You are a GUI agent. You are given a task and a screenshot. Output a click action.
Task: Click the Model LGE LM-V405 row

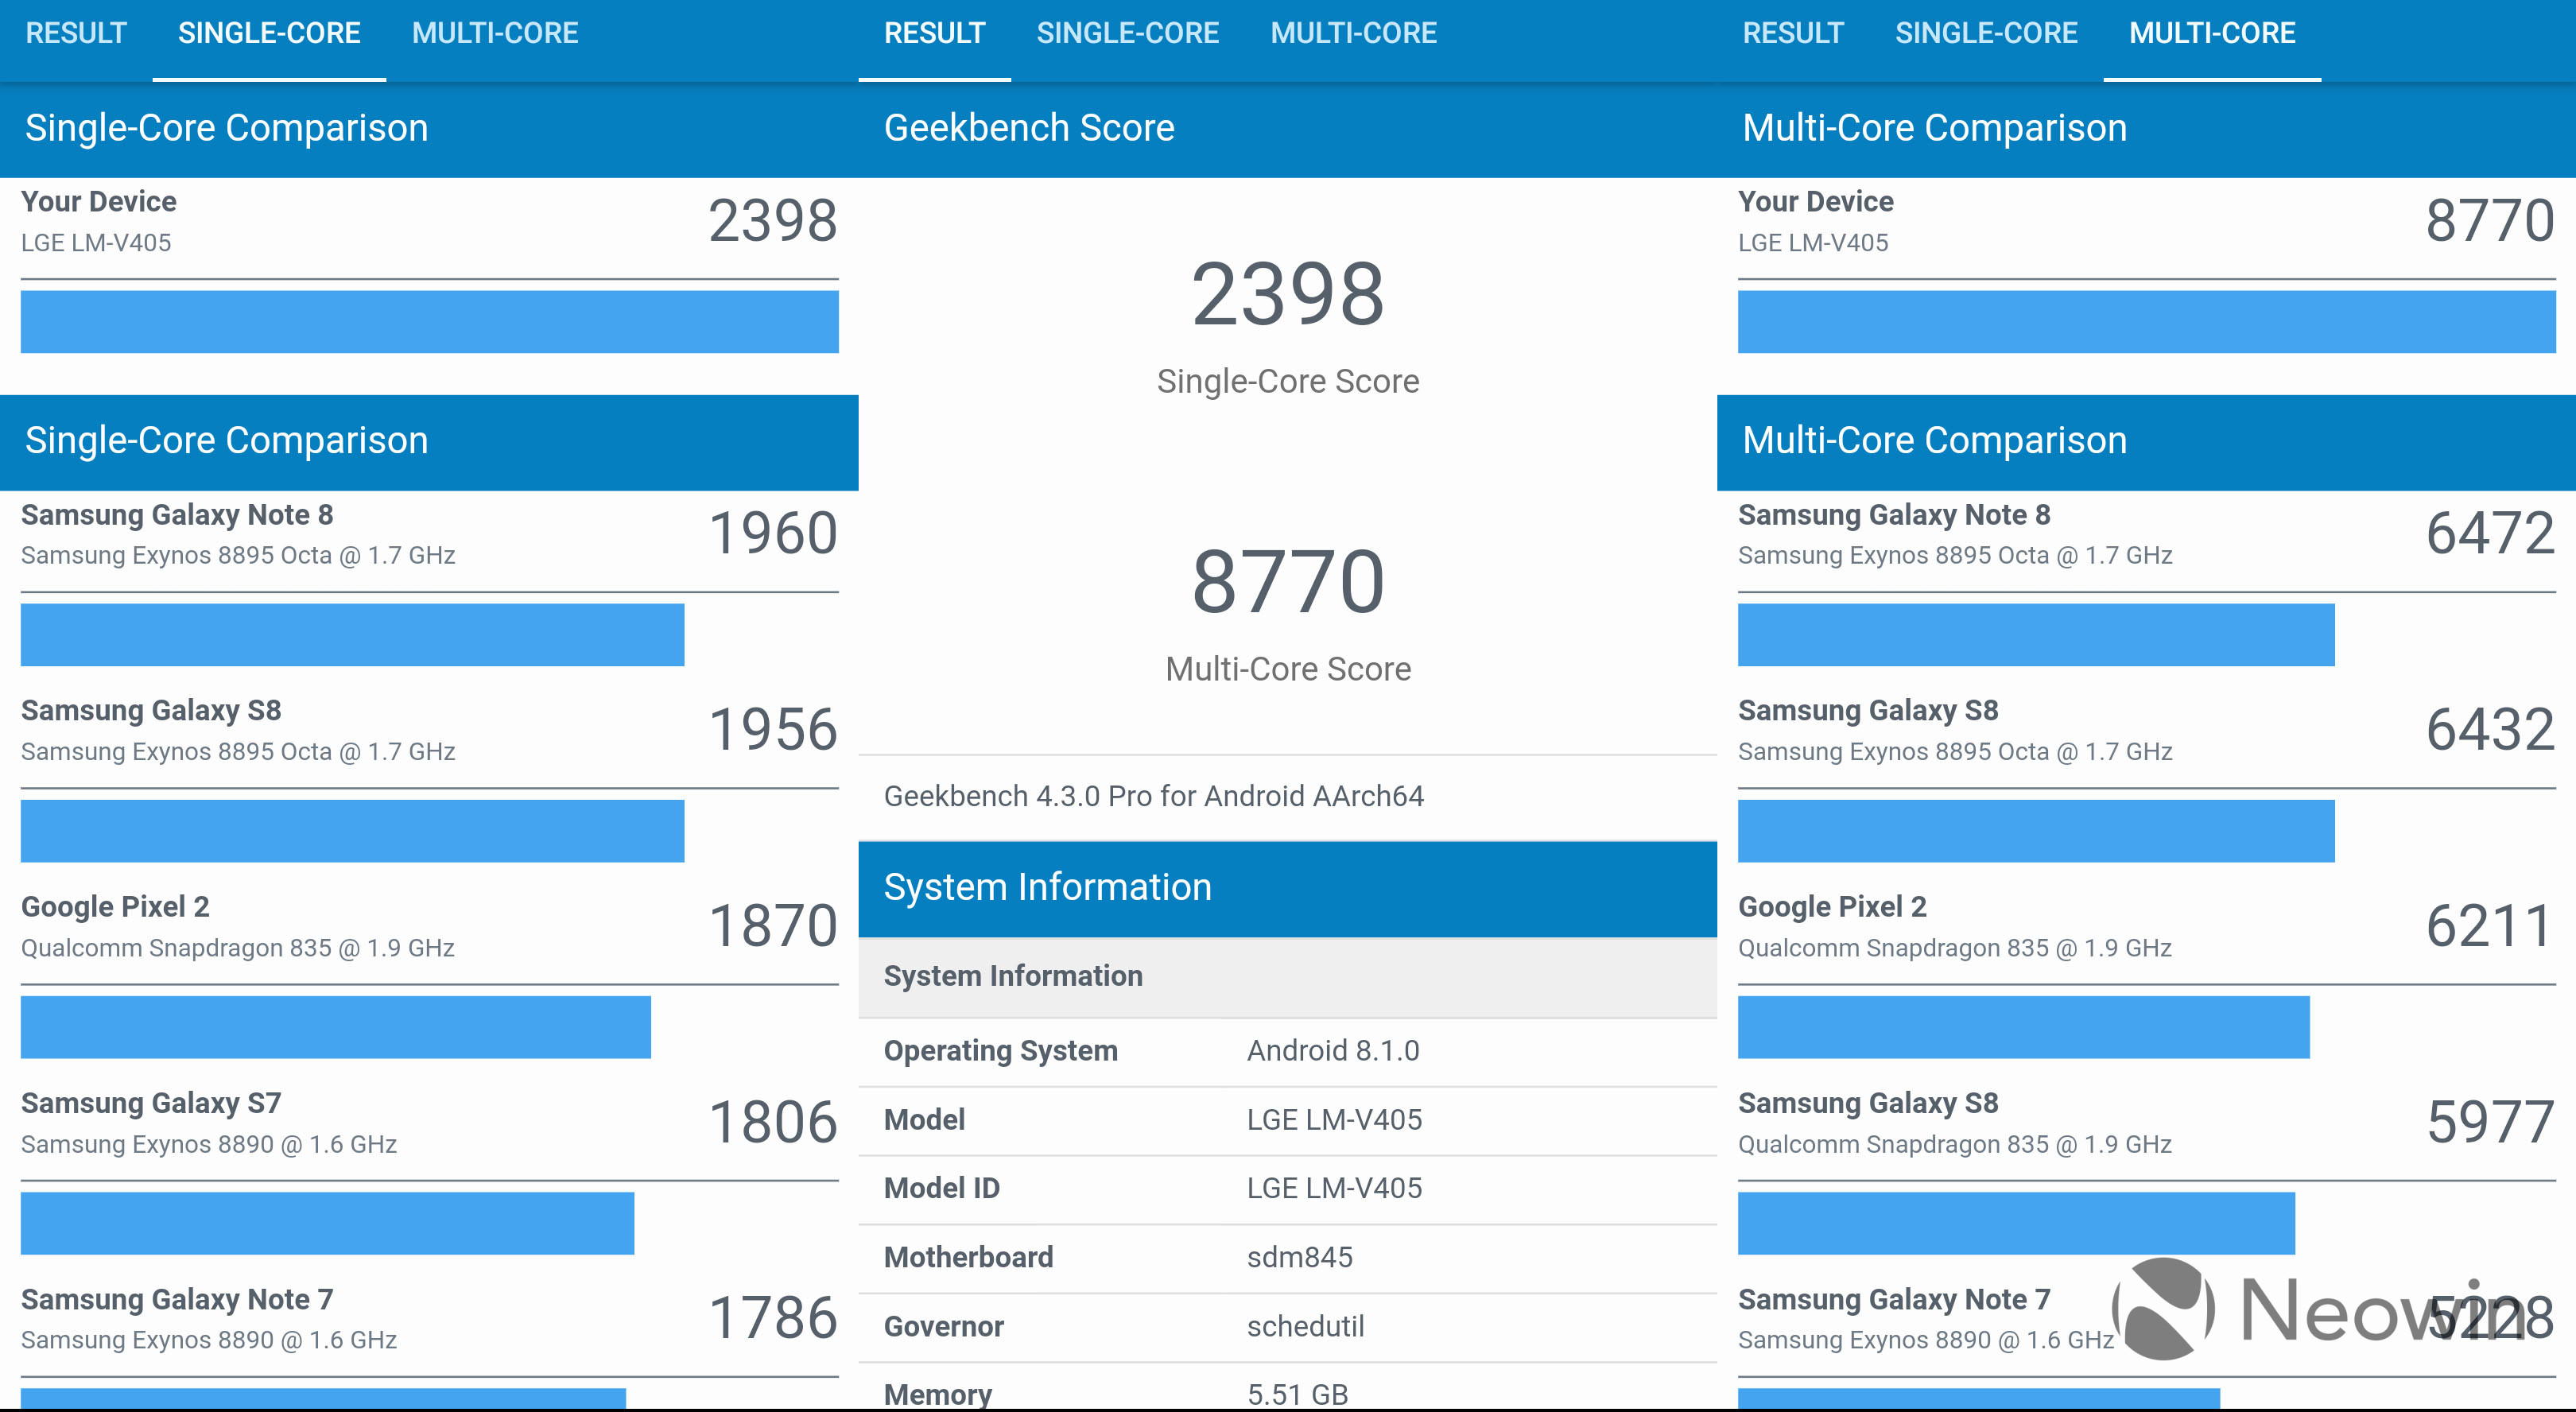pos(1288,1120)
